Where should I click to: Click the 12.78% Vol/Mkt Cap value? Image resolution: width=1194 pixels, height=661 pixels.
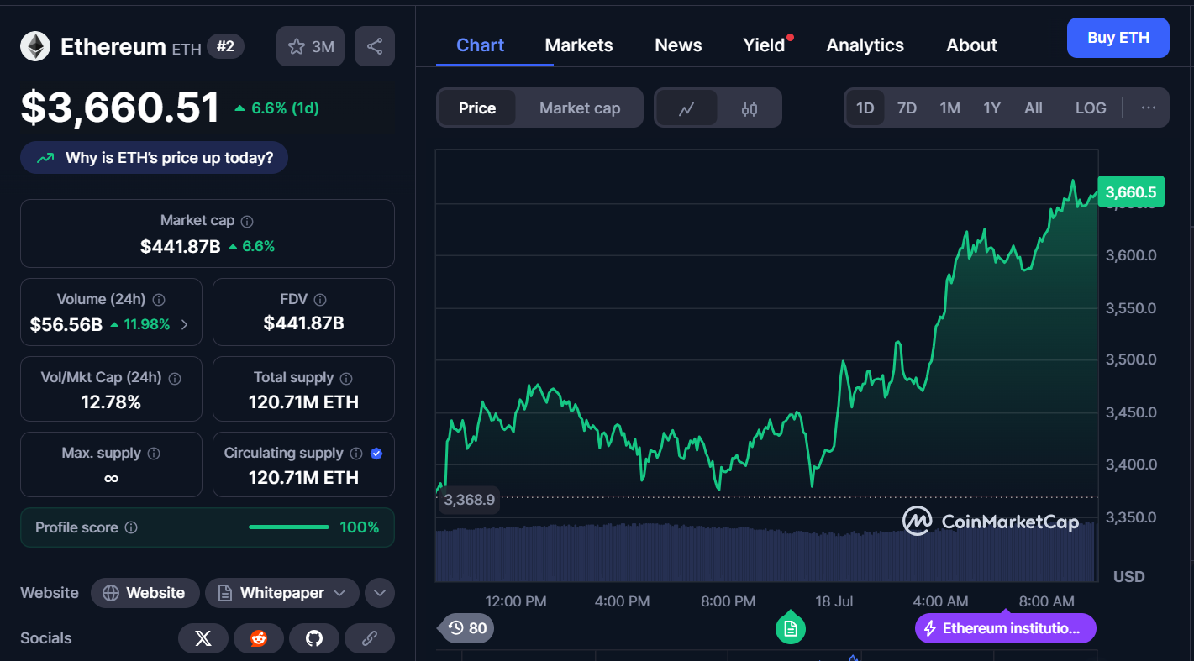(x=111, y=402)
